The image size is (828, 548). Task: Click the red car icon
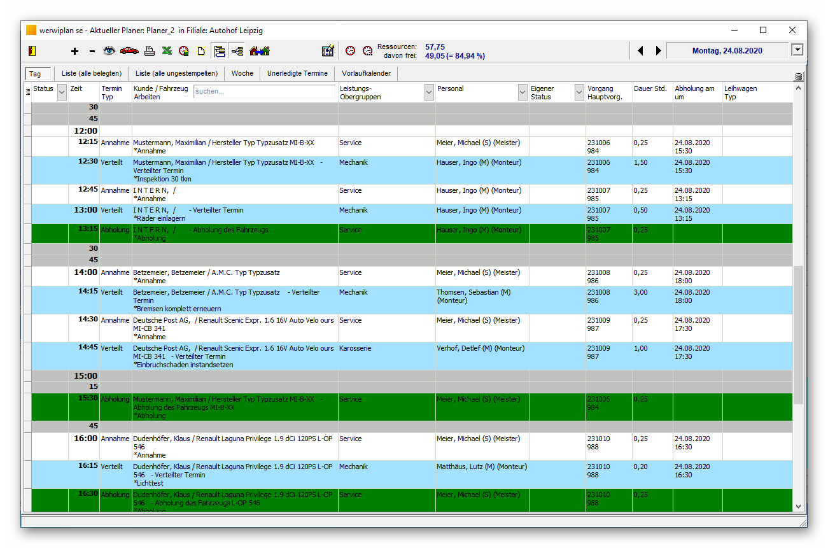pos(129,51)
